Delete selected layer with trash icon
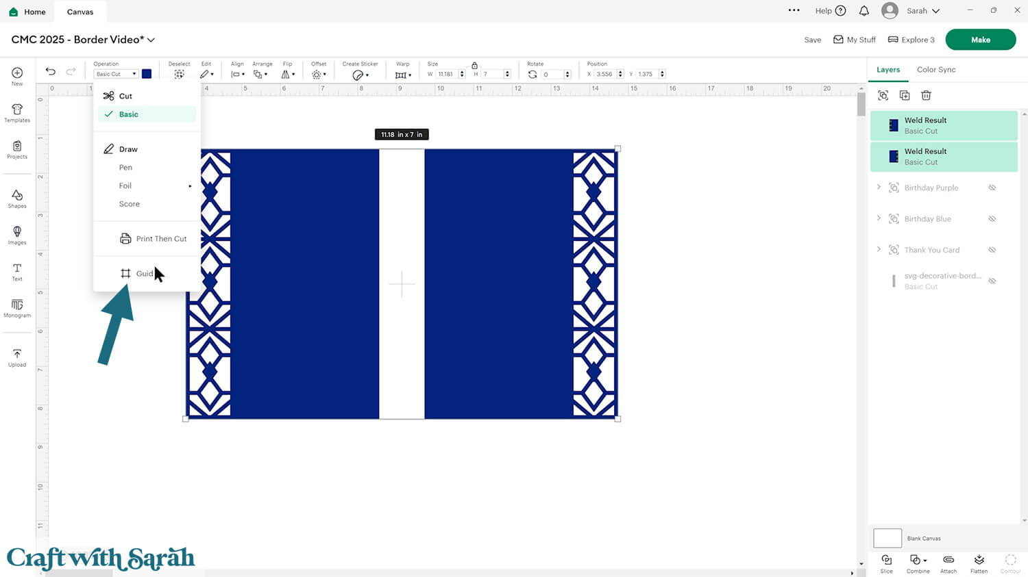The width and height of the screenshot is (1028, 577). pyautogui.click(x=926, y=96)
